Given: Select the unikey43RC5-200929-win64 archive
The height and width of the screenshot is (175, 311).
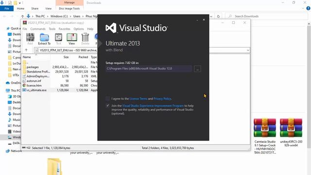Looking at the screenshot, I should 291,133.
